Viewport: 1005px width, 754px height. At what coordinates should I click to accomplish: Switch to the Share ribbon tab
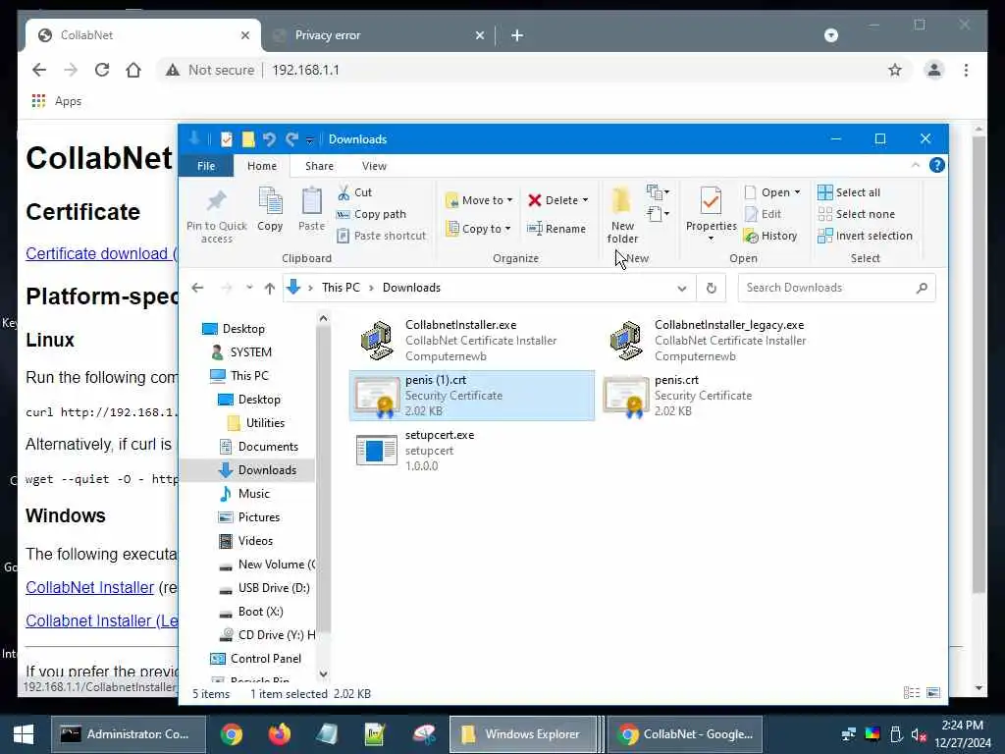pyautogui.click(x=319, y=166)
